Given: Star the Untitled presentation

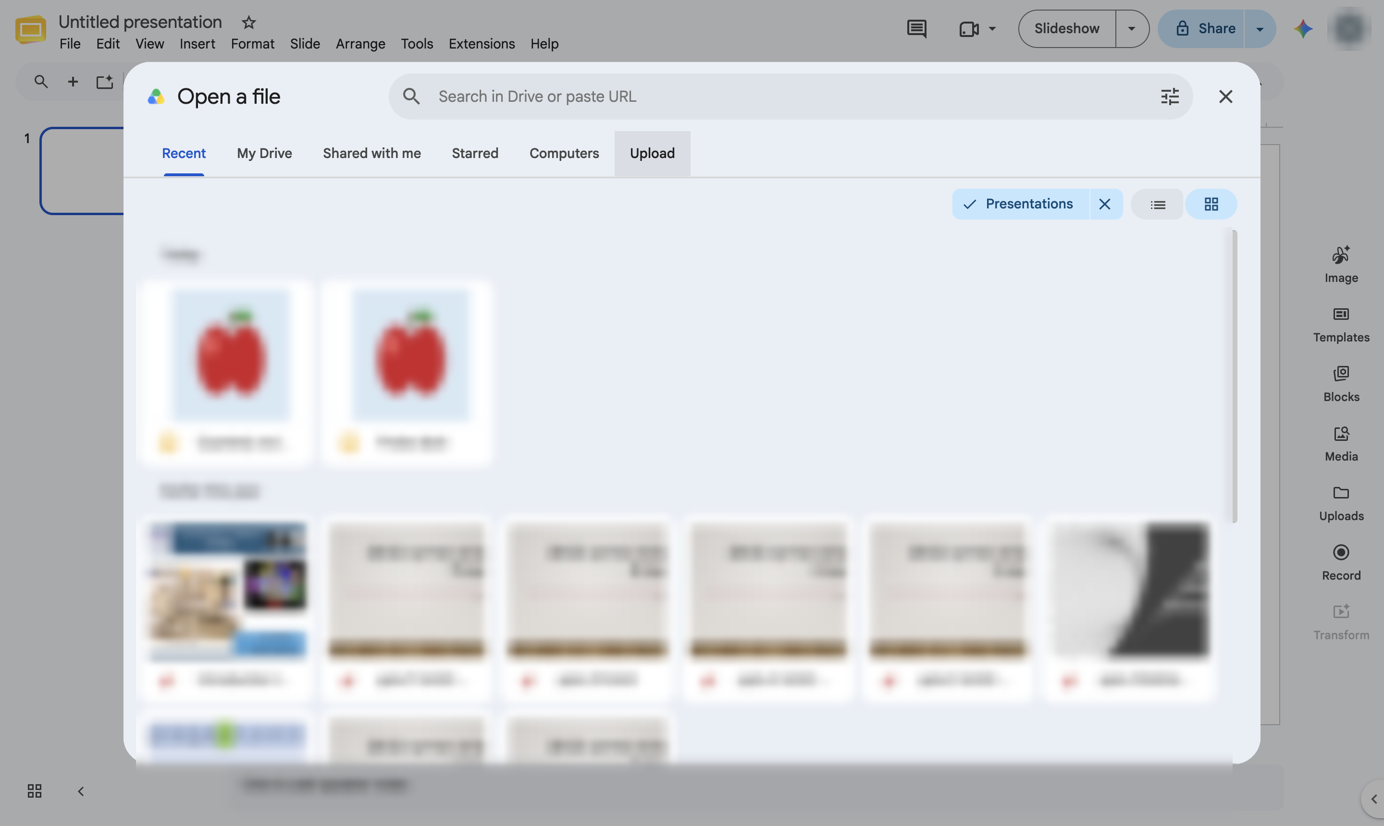Looking at the screenshot, I should coord(248,22).
